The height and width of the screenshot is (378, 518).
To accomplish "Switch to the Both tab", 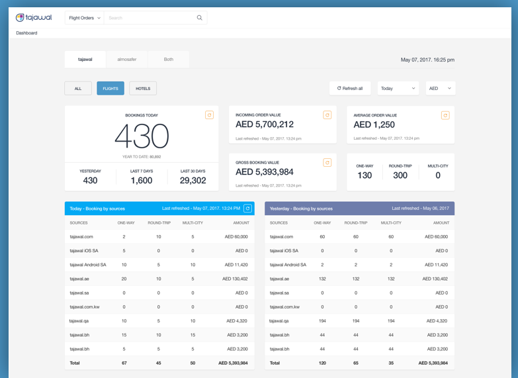I will tap(169, 60).
